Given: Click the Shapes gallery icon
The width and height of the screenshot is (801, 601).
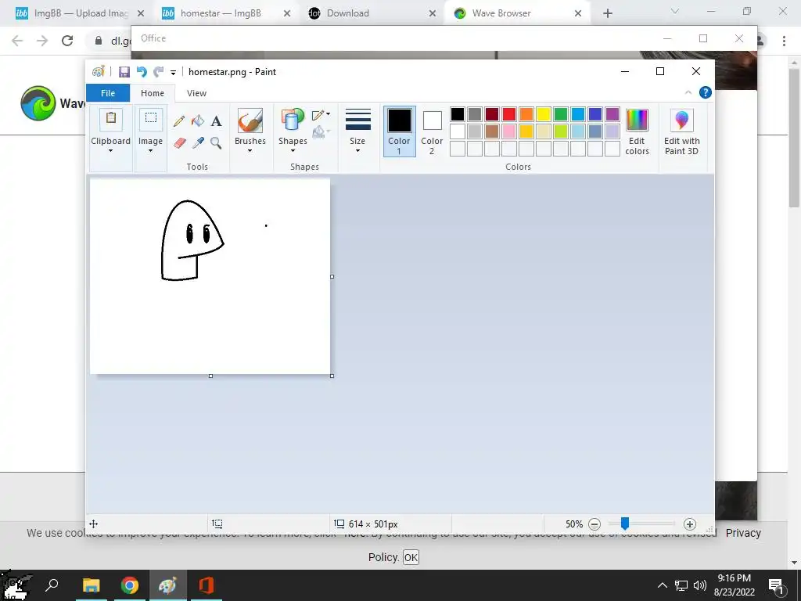Looking at the screenshot, I should 293,121.
